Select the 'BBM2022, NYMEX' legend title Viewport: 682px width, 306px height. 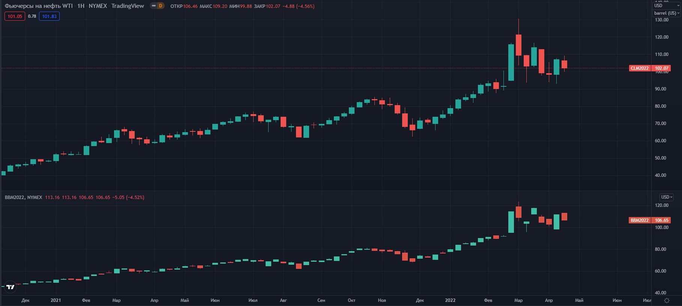coord(23,197)
